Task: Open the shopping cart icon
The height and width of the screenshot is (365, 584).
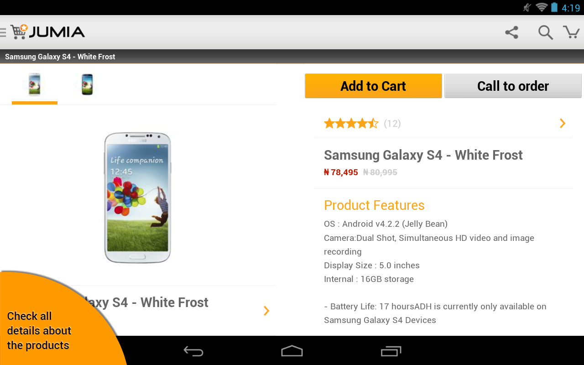Action: pos(572,32)
